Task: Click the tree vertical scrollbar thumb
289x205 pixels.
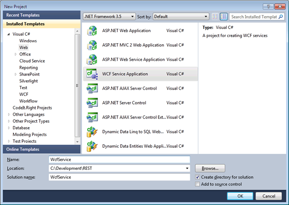Action: (77, 86)
